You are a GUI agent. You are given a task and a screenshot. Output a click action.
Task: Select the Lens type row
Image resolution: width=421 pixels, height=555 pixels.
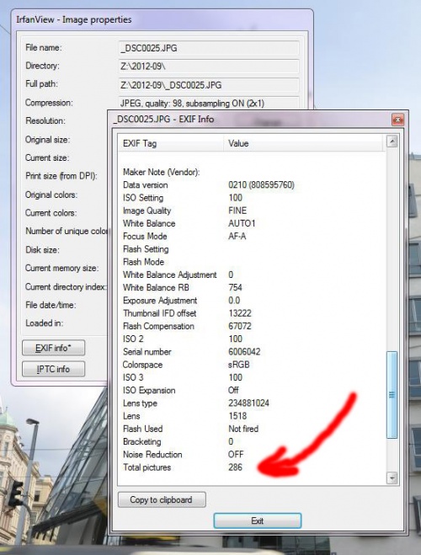pyautogui.click(x=252, y=403)
